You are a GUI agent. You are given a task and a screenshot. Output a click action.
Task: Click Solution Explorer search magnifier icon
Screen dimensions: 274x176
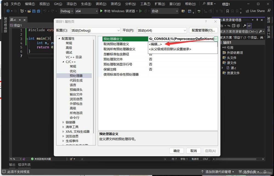tap(261, 31)
